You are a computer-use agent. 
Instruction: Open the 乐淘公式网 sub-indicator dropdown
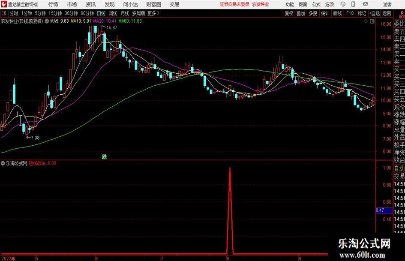tap(3, 163)
